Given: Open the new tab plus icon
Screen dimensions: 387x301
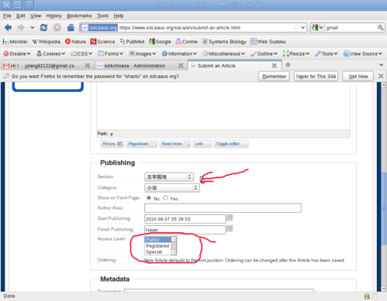Looking at the screenshot, I should 288,65.
